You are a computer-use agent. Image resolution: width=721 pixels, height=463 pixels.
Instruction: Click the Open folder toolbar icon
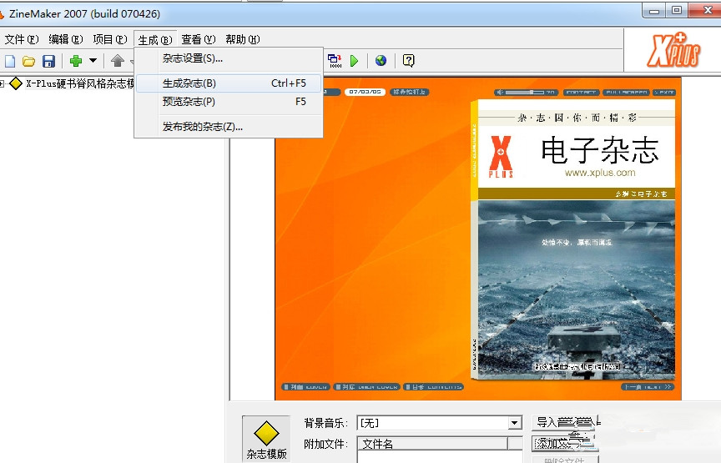[28, 61]
